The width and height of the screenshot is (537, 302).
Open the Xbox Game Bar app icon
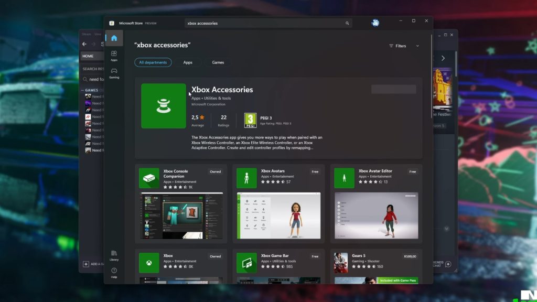click(246, 263)
